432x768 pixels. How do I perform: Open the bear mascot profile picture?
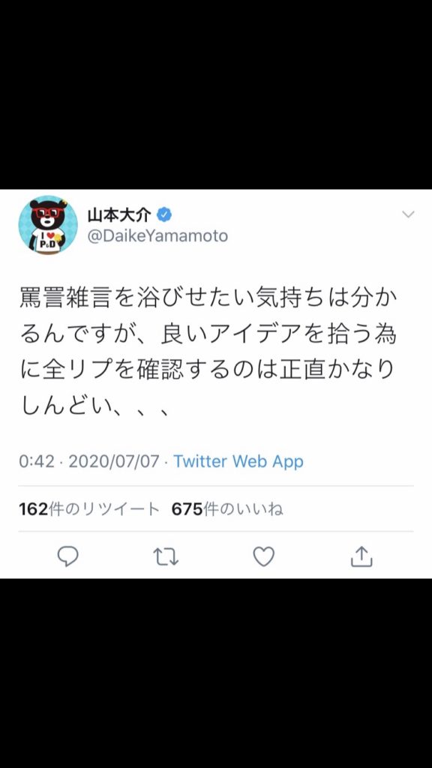tap(48, 225)
